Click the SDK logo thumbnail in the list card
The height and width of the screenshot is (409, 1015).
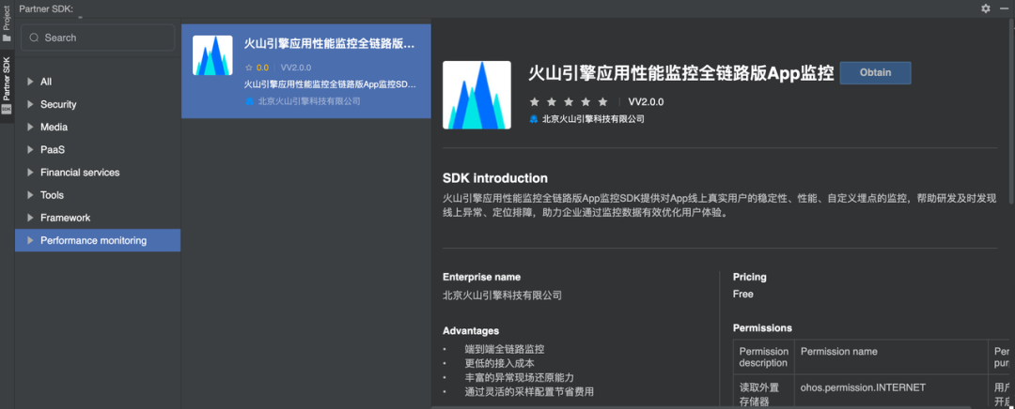[x=212, y=55]
